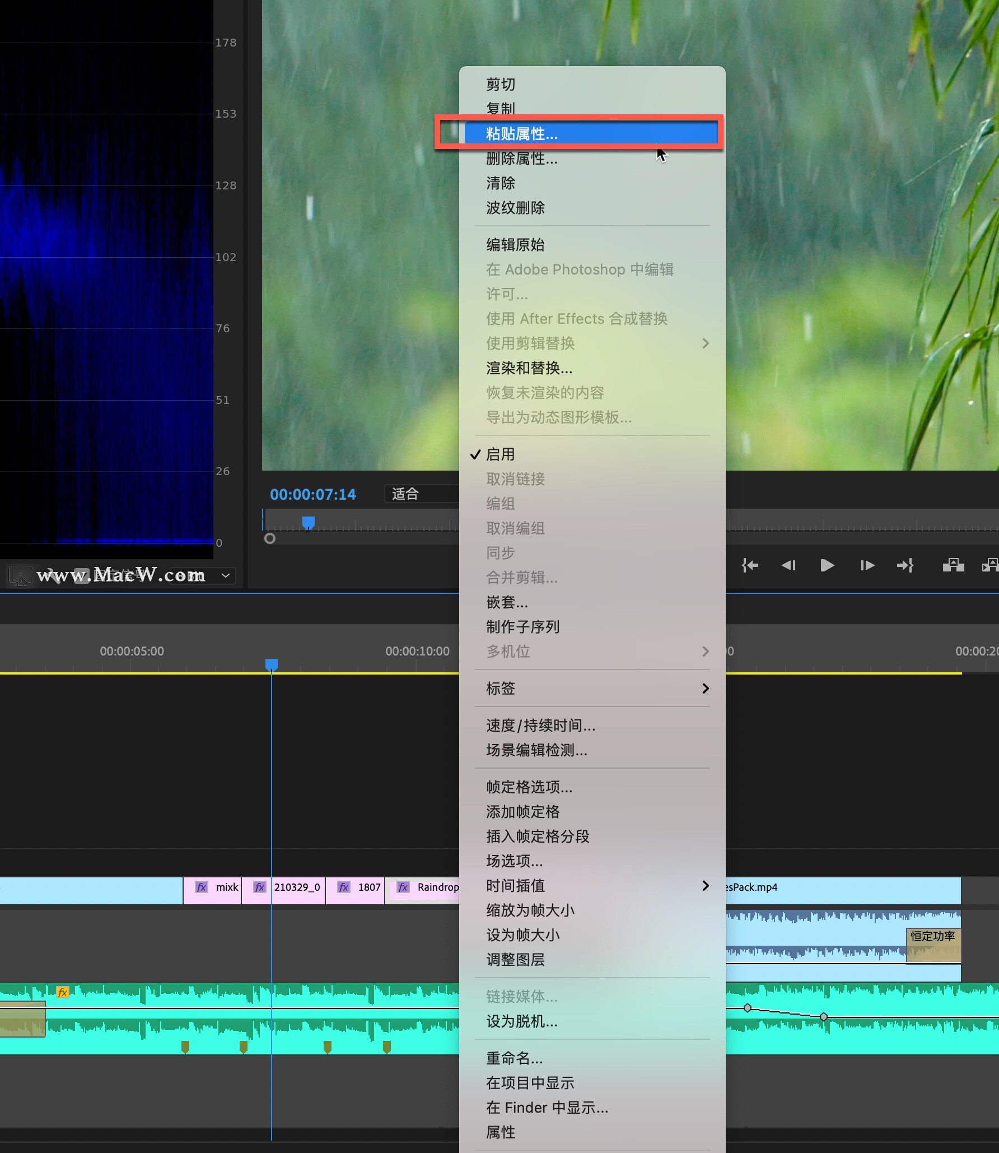Open 渲染和替换... option
999x1153 pixels.
(592, 368)
